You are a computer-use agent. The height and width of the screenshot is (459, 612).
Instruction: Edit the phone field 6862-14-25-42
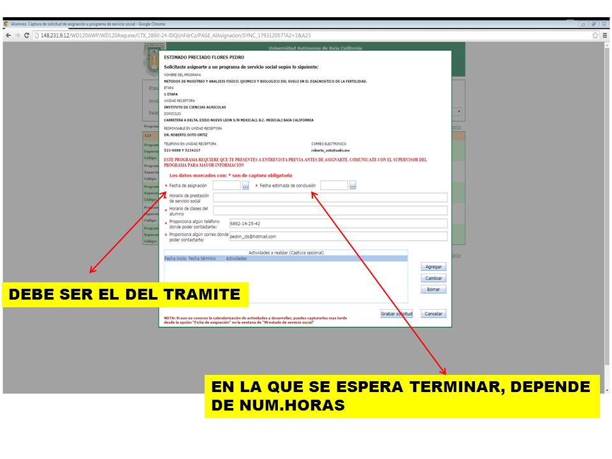[x=339, y=224]
